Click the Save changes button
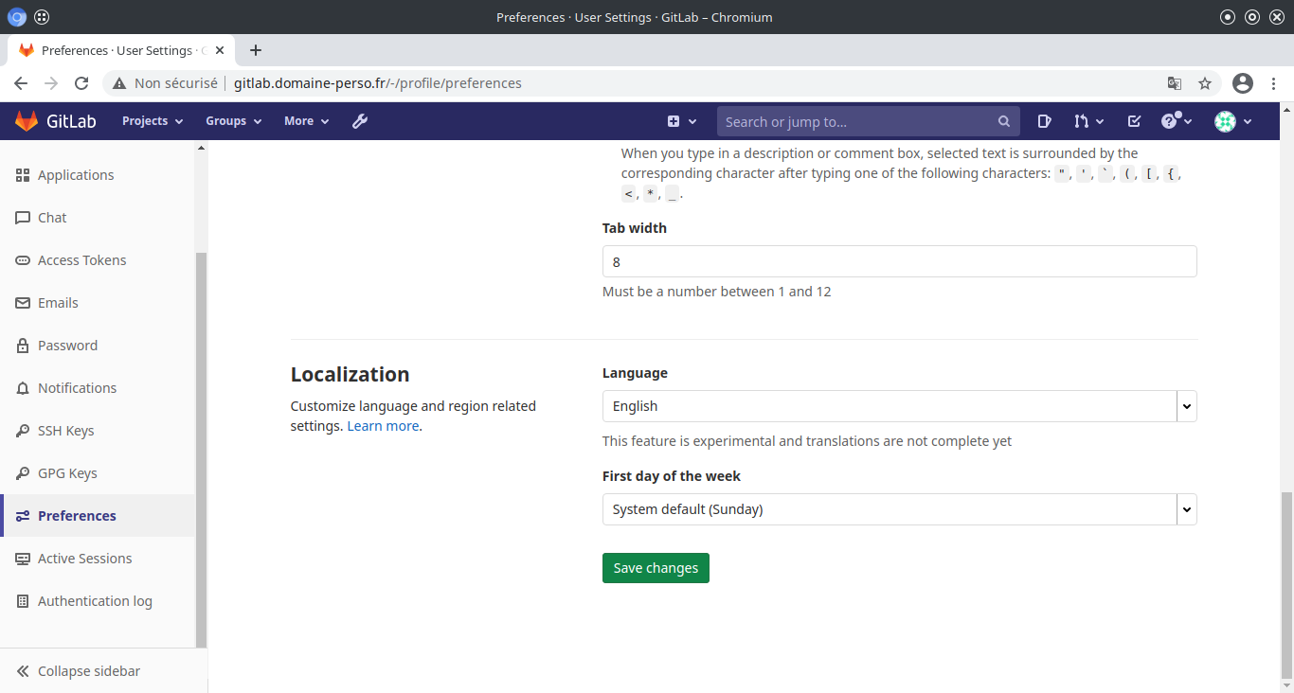 click(x=656, y=568)
